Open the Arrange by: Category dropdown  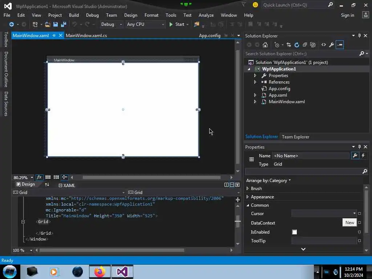click(268, 181)
